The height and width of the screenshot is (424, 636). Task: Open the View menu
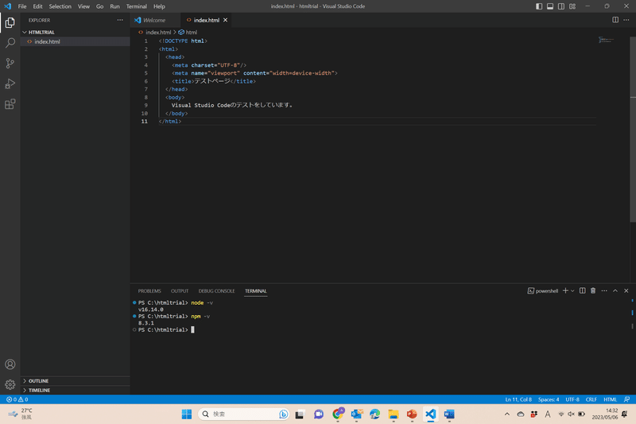click(83, 6)
